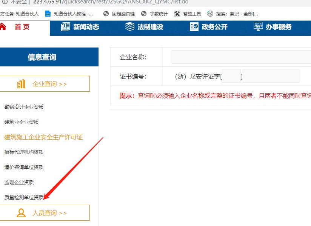
Task: Click the globe icon for 字数统计 bookmark
Action: (144, 14)
